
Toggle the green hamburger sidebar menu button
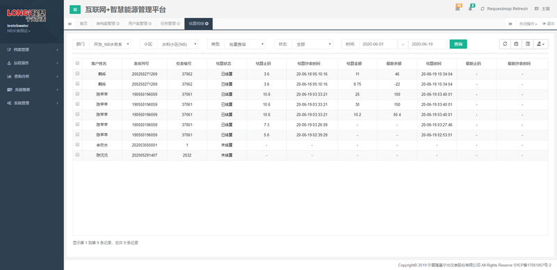coord(75,10)
